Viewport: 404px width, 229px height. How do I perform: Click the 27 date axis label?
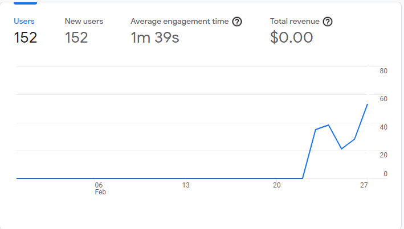pyautogui.click(x=364, y=185)
